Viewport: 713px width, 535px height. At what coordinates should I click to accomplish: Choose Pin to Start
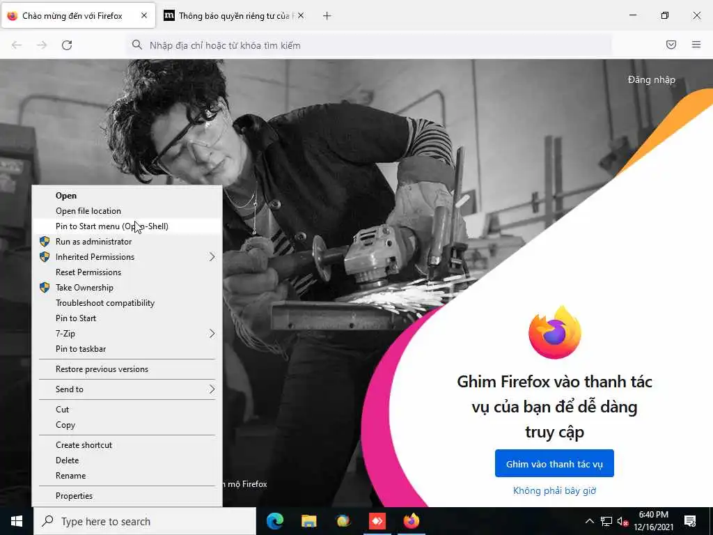point(127,318)
